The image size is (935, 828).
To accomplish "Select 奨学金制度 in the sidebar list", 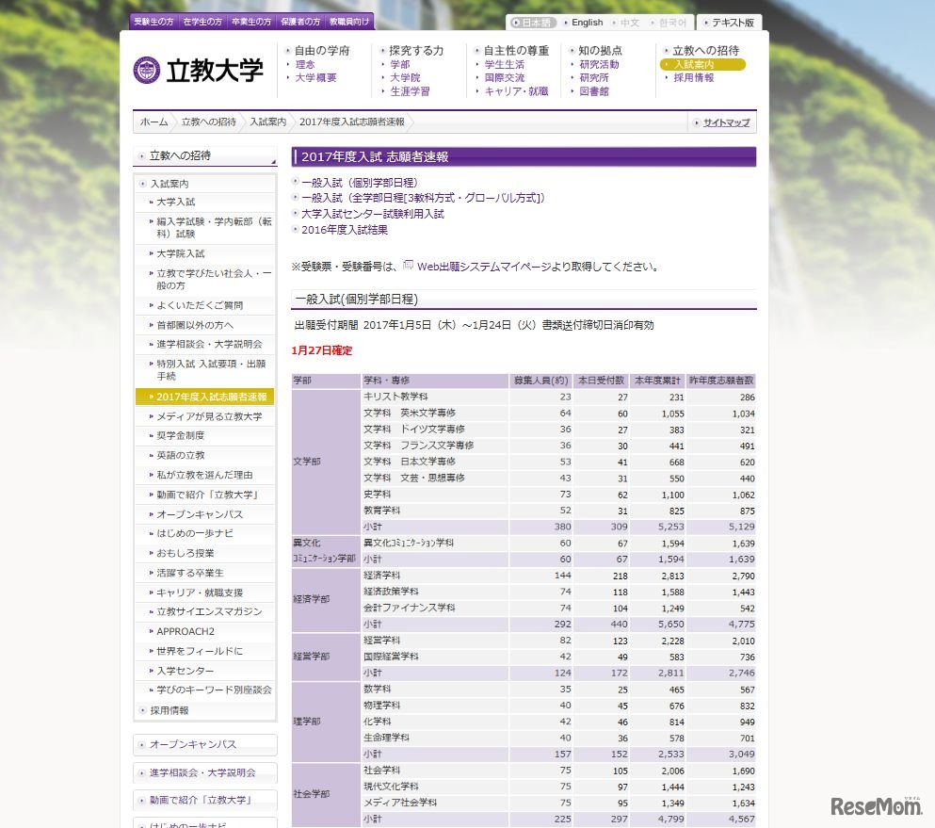I will (x=180, y=435).
